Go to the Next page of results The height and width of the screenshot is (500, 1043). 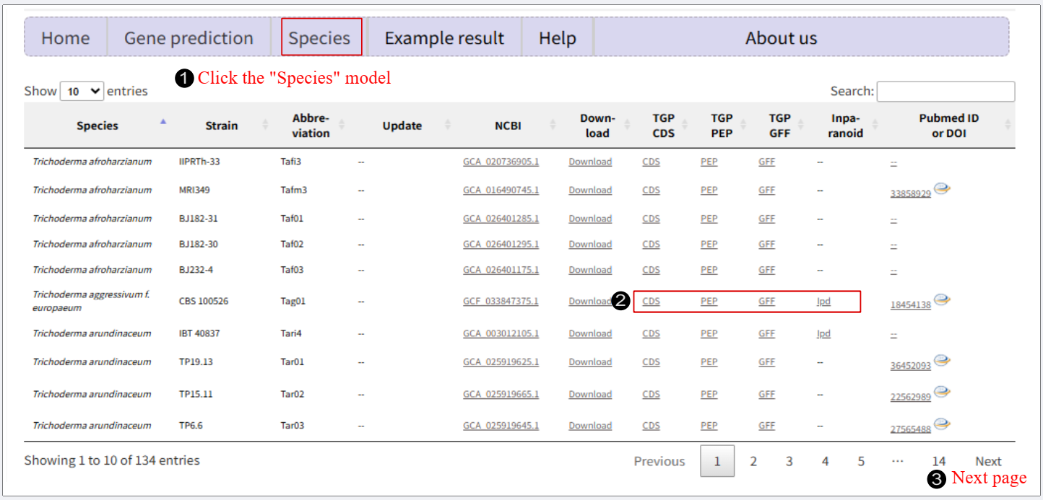coord(988,461)
